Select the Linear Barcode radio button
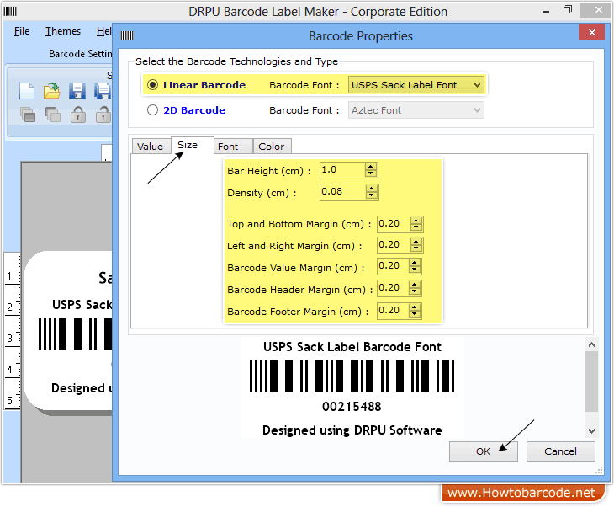The image size is (614, 507). pyautogui.click(x=152, y=85)
